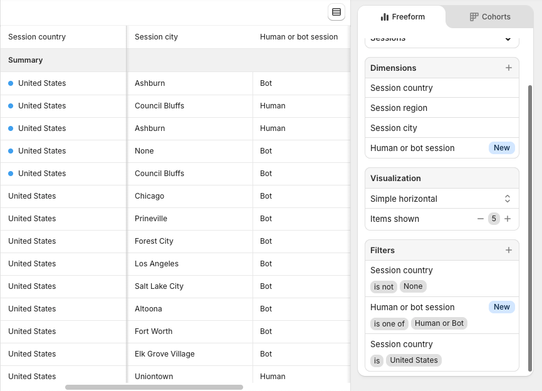Toggle the table view icon button
Screen dimensions: 542x391
[336, 12]
